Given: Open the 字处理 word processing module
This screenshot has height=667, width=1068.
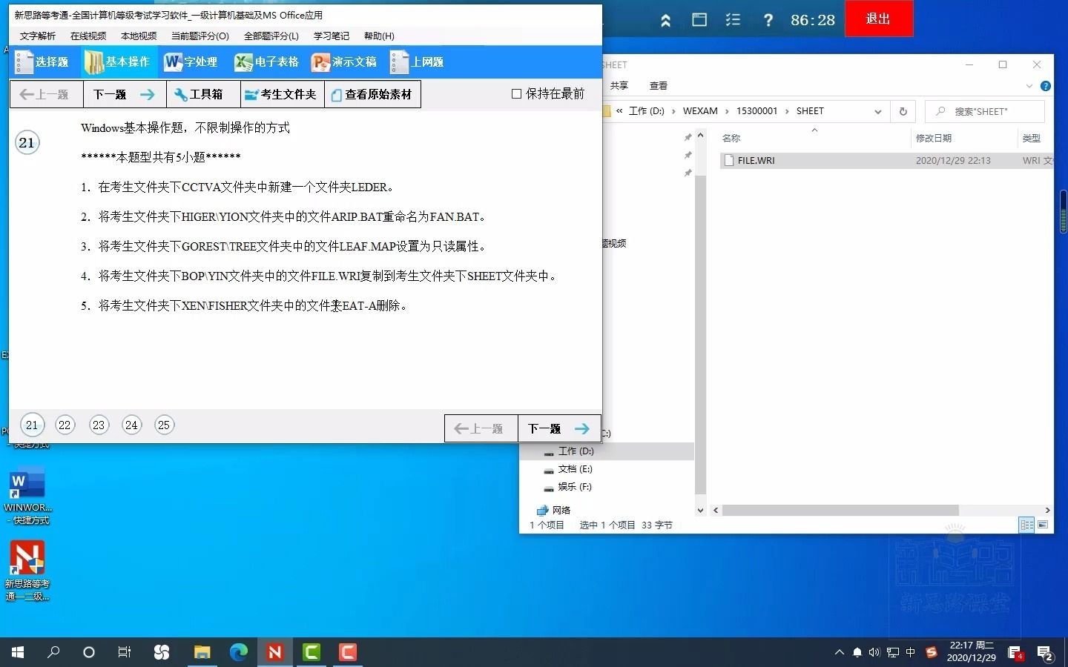Looking at the screenshot, I should coord(191,62).
